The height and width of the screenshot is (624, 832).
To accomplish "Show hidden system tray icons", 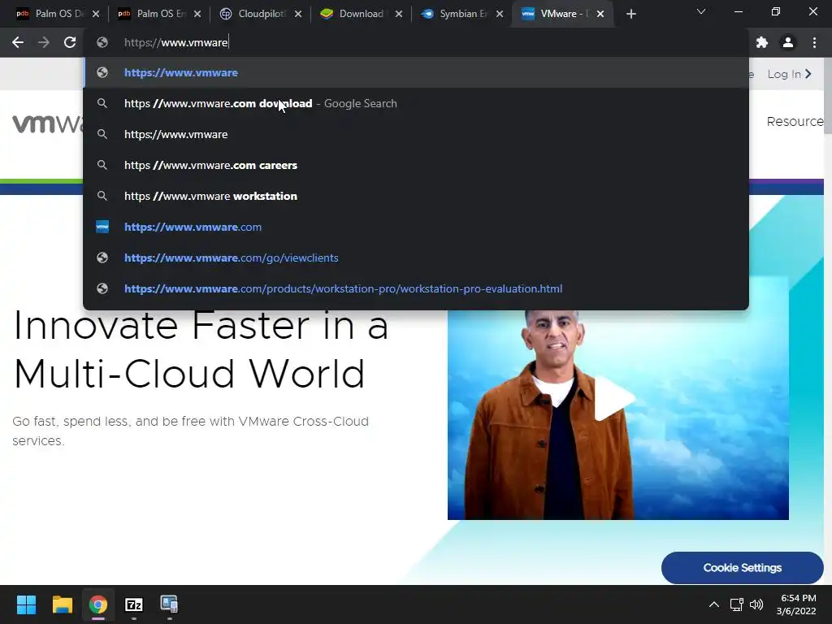I will tap(714, 604).
